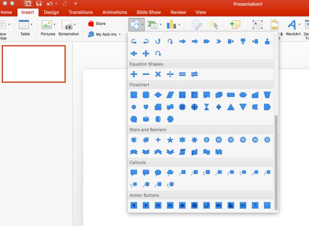The width and height of the screenshot is (309, 226).
Task: Expand the SmartArt dropdown arrow
Action: [x=161, y=25]
